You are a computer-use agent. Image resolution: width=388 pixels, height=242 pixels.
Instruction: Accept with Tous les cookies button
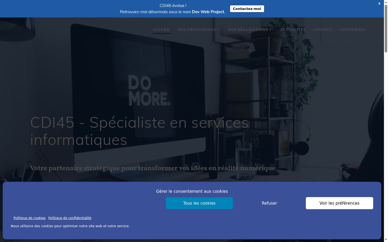[x=199, y=203]
